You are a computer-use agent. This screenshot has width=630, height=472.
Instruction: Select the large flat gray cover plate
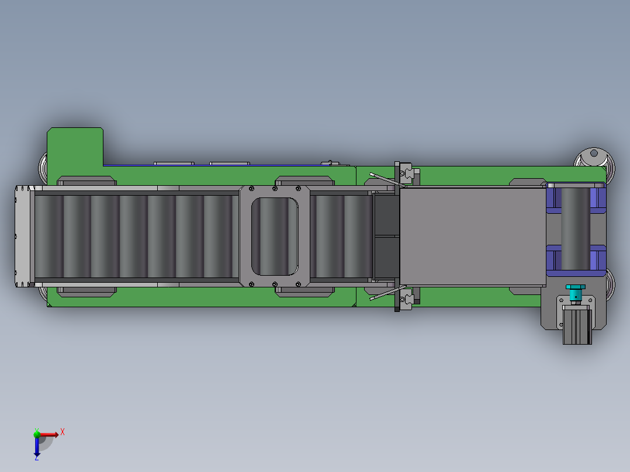(x=473, y=237)
